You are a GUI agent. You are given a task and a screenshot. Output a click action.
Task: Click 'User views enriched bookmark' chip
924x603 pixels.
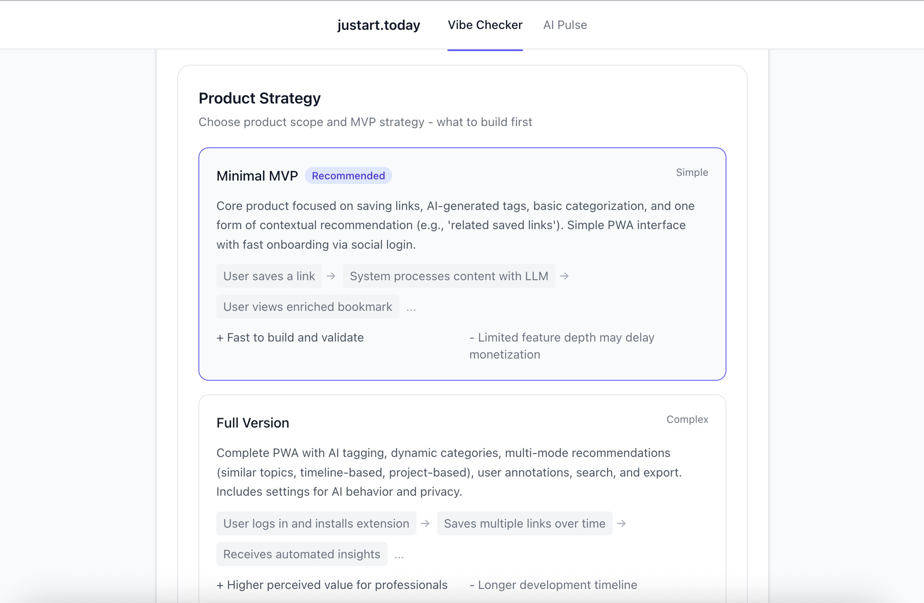tap(307, 307)
